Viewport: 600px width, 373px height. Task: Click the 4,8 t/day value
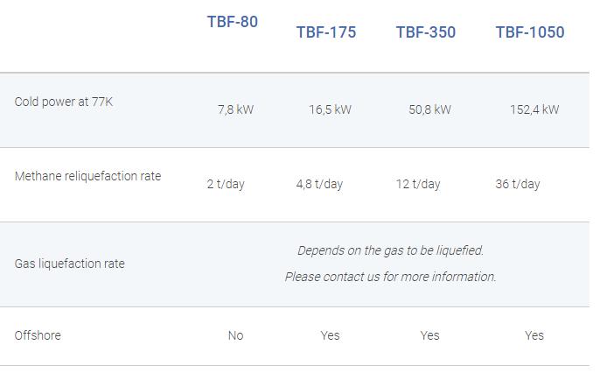click(319, 184)
